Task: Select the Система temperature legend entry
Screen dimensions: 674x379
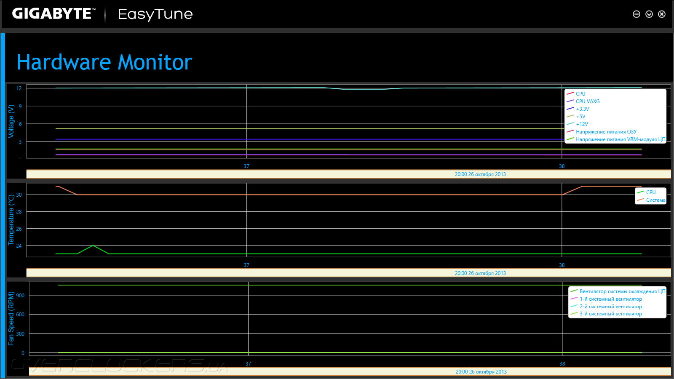Action: (656, 200)
